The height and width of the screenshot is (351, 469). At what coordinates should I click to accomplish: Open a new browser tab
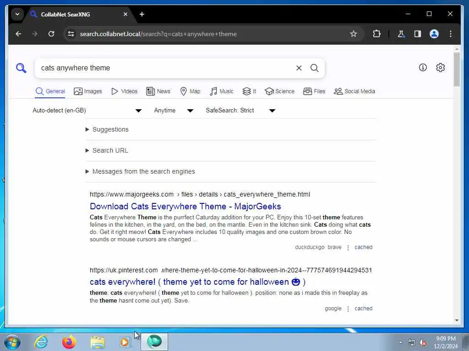142,14
